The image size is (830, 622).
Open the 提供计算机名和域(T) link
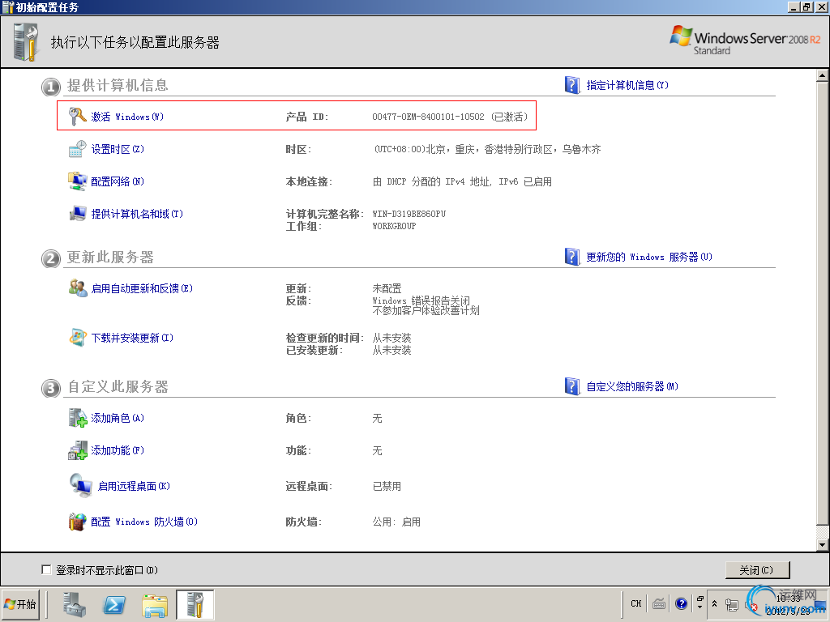point(137,214)
